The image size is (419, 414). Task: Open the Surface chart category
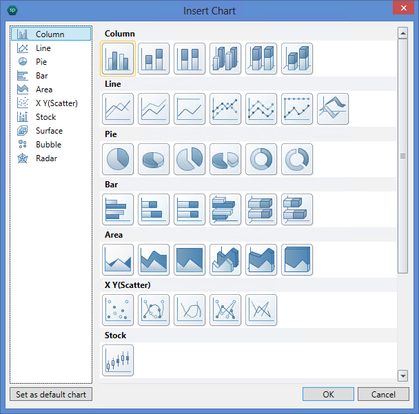(x=51, y=131)
